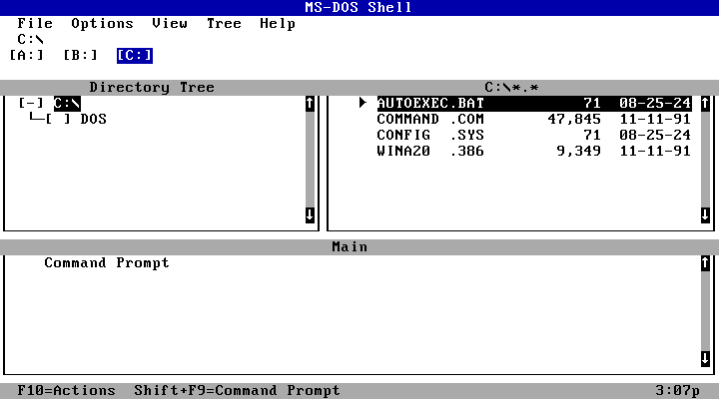The height and width of the screenshot is (399, 719).
Task: Collapse the C:\ root with [-] box
Action: [31, 103]
